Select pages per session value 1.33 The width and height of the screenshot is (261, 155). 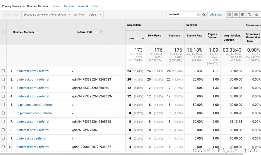coord(216,88)
